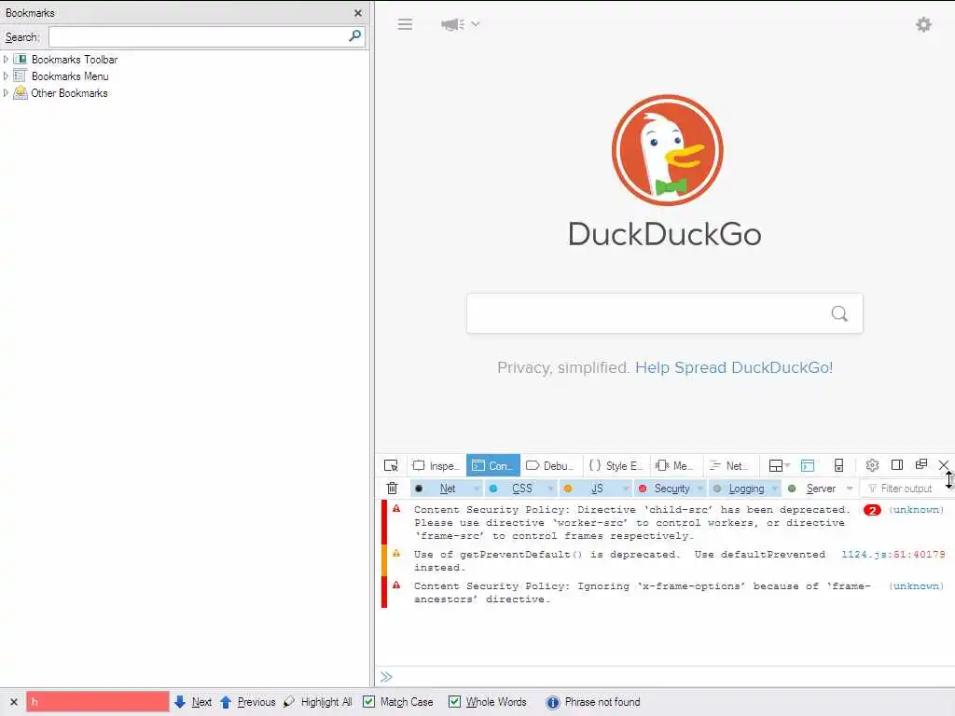
Task: Switch to the Inspector devtools tab
Action: click(436, 466)
